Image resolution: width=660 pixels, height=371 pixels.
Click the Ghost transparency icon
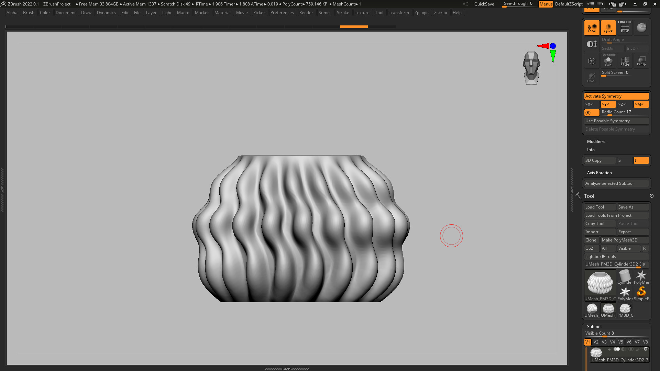tap(592, 77)
